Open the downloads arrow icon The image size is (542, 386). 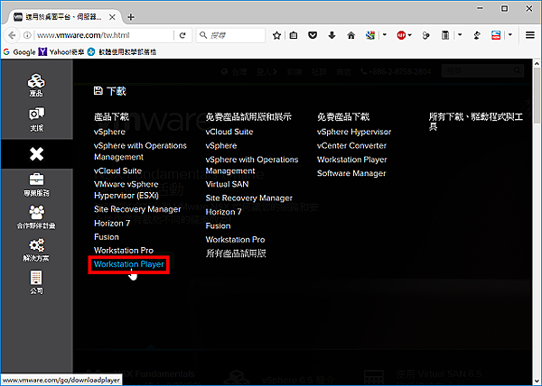pyautogui.click(x=332, y=35)
